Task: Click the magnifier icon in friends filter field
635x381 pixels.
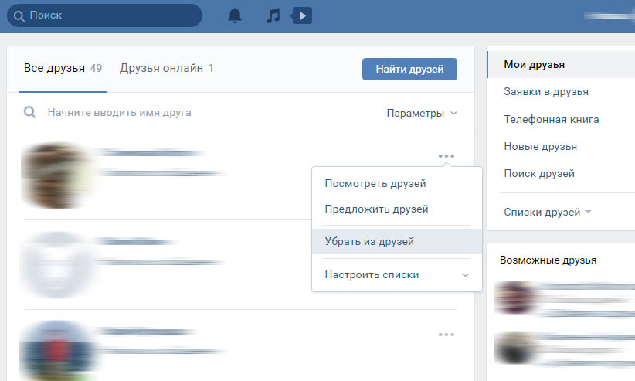Action: pos(29,112)
